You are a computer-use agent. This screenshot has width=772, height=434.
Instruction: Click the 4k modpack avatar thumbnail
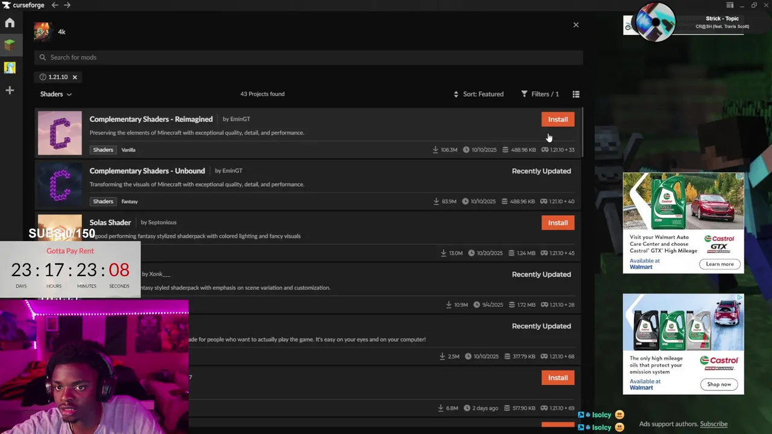coord(42,31)
